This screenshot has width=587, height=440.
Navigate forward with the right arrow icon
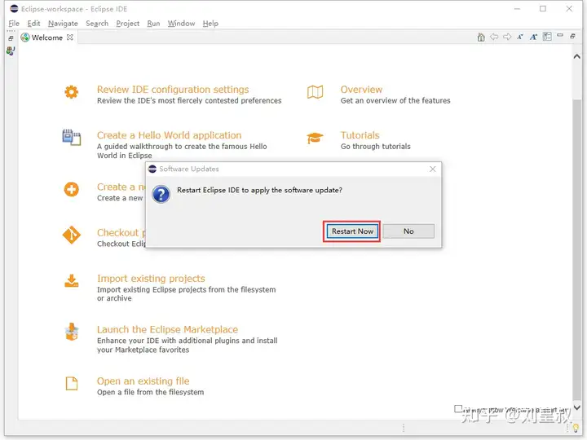coord(507,37)
